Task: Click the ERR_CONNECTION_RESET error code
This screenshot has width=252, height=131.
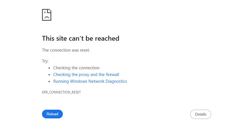Action: [x=61, y=92]
